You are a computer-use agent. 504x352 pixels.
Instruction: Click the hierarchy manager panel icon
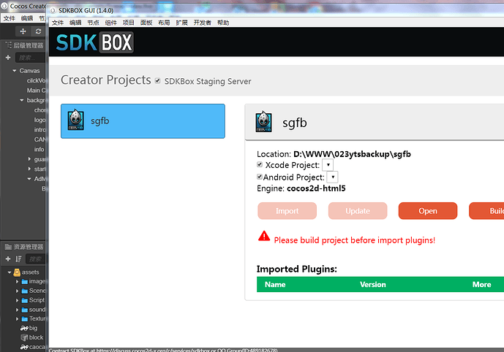click(x=8, y=45)
